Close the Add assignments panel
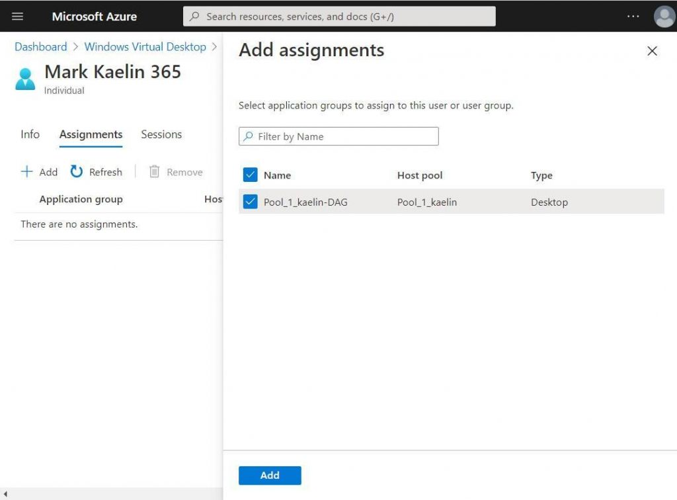This screenshot has width=677, height=500. pyautogui.click(x=652, y=50)
